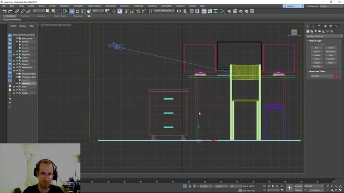
Task: Toggle visibility eye of Monitor 1 row
Action: 17,64
